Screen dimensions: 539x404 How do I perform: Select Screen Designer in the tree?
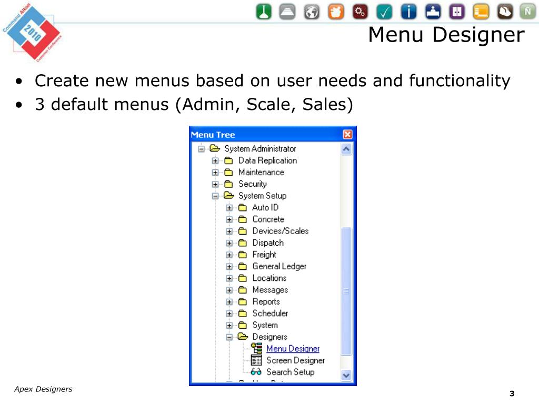(x=295, y=360)
